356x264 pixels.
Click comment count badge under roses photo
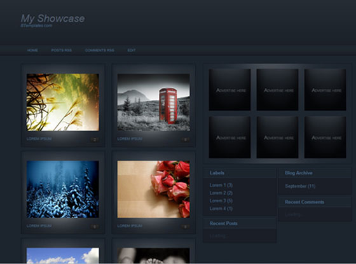click(x=185, y=226)
